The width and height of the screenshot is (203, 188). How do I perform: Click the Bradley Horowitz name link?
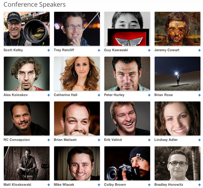tap(169, 185)
